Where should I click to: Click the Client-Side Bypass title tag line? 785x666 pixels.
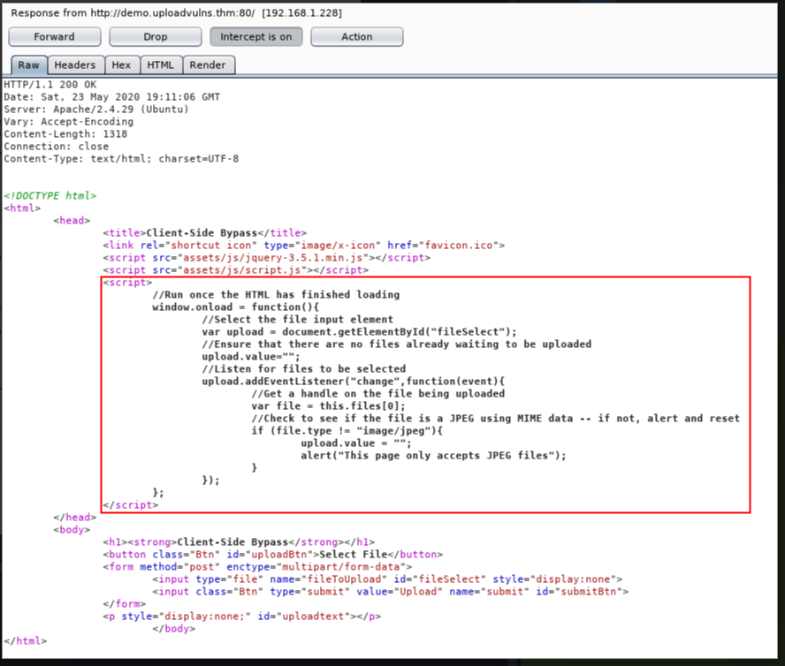coord(205,232)
